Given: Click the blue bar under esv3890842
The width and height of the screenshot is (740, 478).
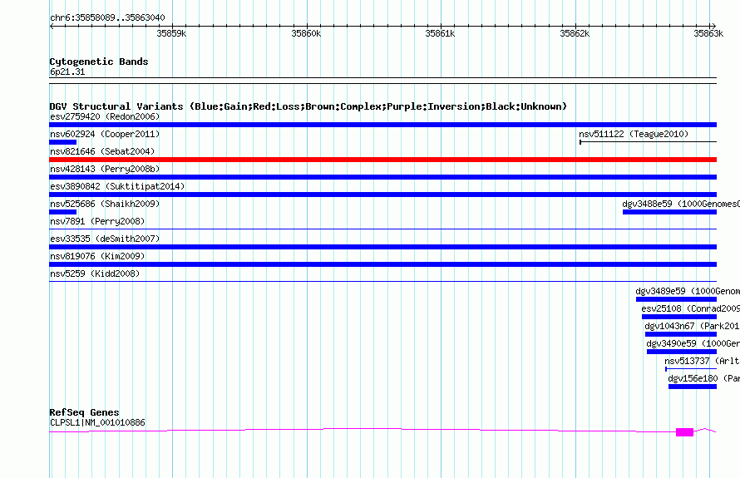Looking at the screenshot, I should 382,195.
